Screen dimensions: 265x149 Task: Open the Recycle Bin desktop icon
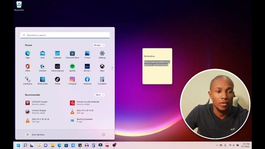click(x=19, y=6)
